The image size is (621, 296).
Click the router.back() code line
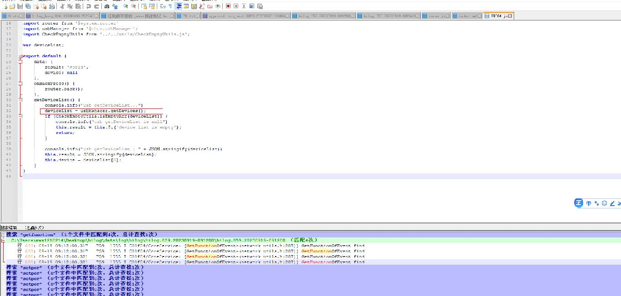(x=64, y=89)
